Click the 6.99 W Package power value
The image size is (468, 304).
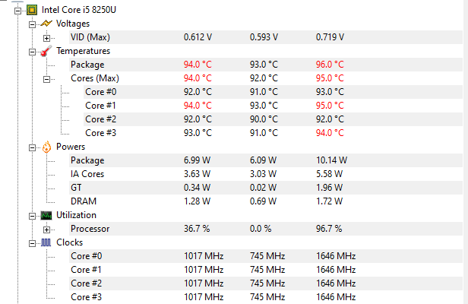click(x=198, y=160)
